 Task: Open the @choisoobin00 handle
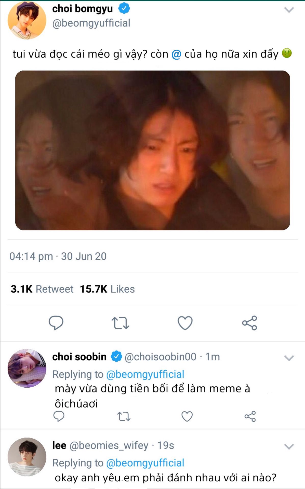(161, 357)
